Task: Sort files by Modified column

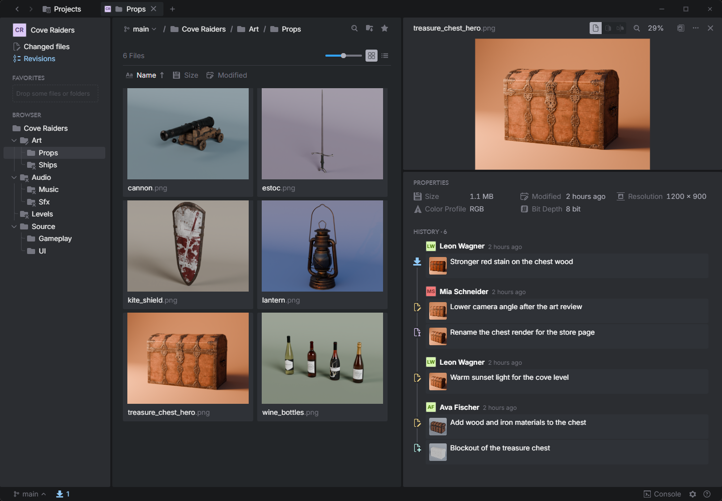Action: tap(227, 75)
